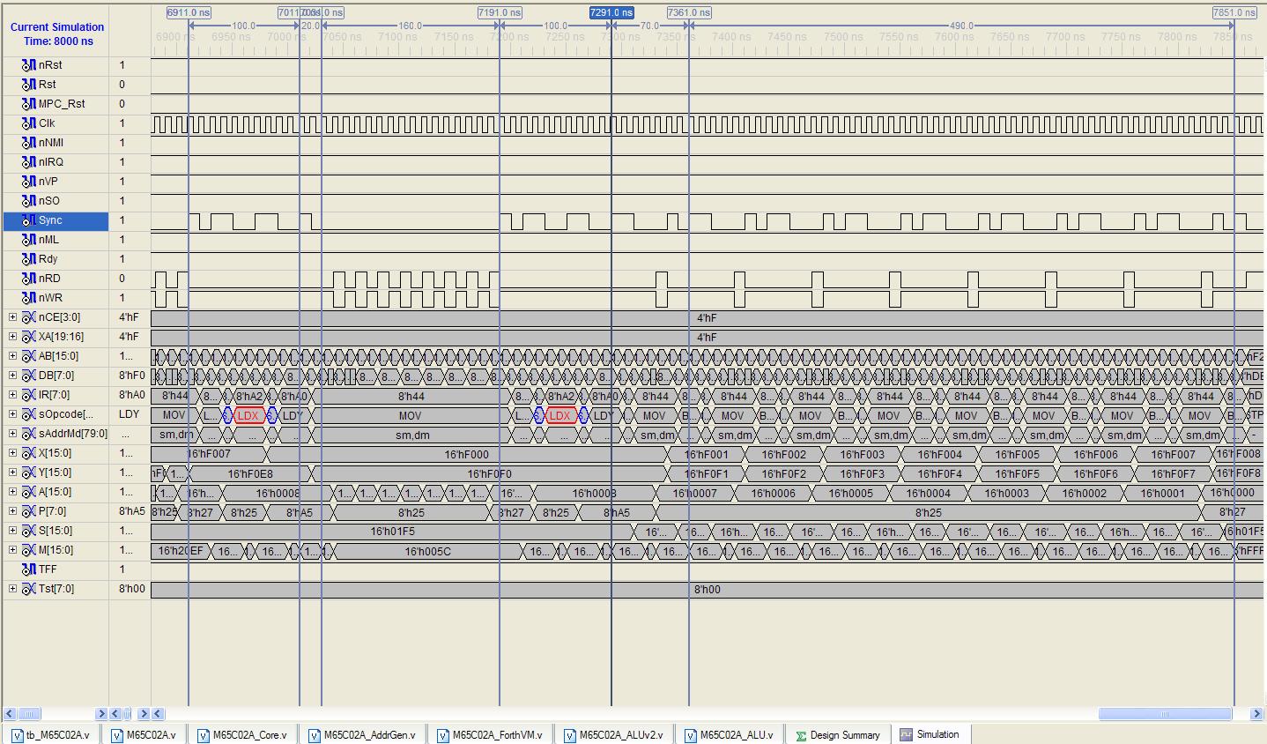Select the MPC_Rst signal name
1267x744 pixels.
tap(62, 104)
